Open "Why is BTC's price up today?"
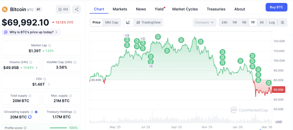 31,32
